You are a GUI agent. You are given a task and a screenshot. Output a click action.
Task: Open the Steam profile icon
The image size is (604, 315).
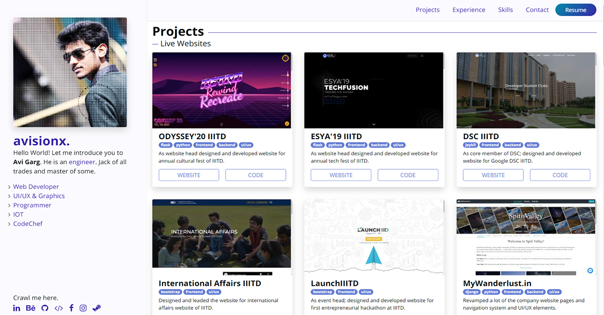(97, 308)
